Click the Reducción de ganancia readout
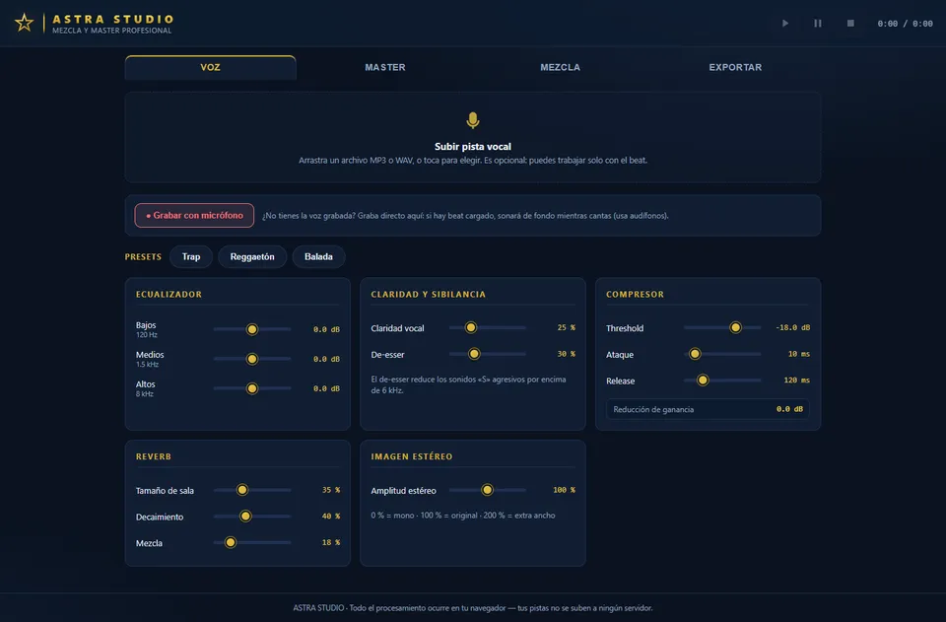946x622 pixels. pyautogui.click(x=708, y=409)
